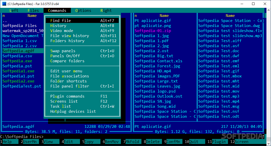This screenshot has height=146, width=271.
Task: Select Video mode menu entry
Action: (82, 31)
